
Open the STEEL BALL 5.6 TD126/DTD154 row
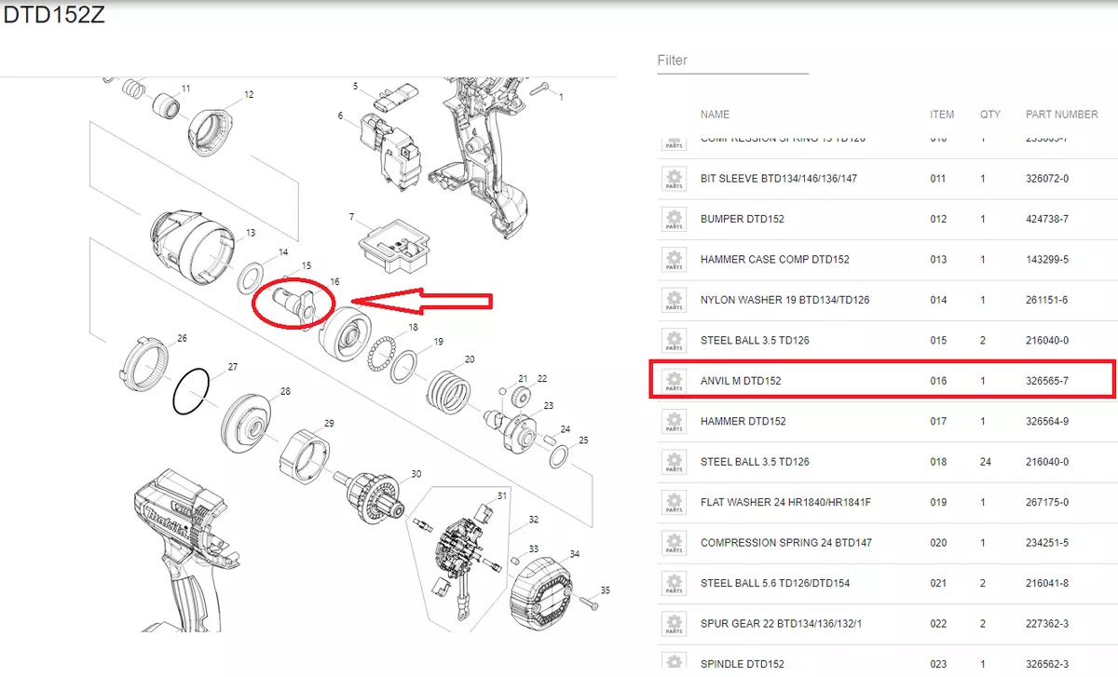[x=888, y=584]
